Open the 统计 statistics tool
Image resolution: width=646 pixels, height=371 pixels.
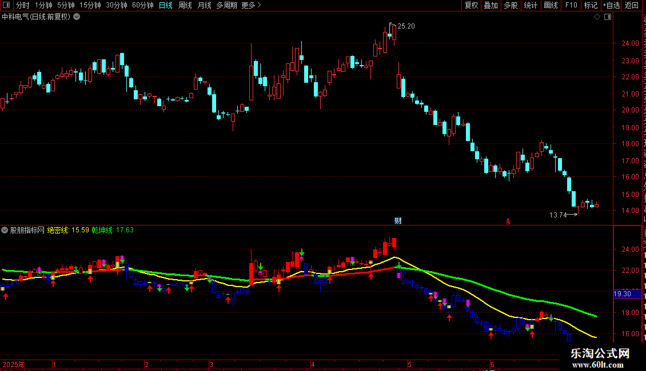click(530, 5)
